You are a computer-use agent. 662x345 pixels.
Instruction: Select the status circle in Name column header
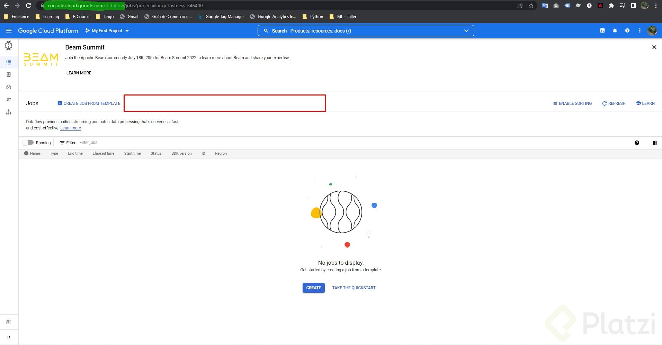tap(26, 153)
